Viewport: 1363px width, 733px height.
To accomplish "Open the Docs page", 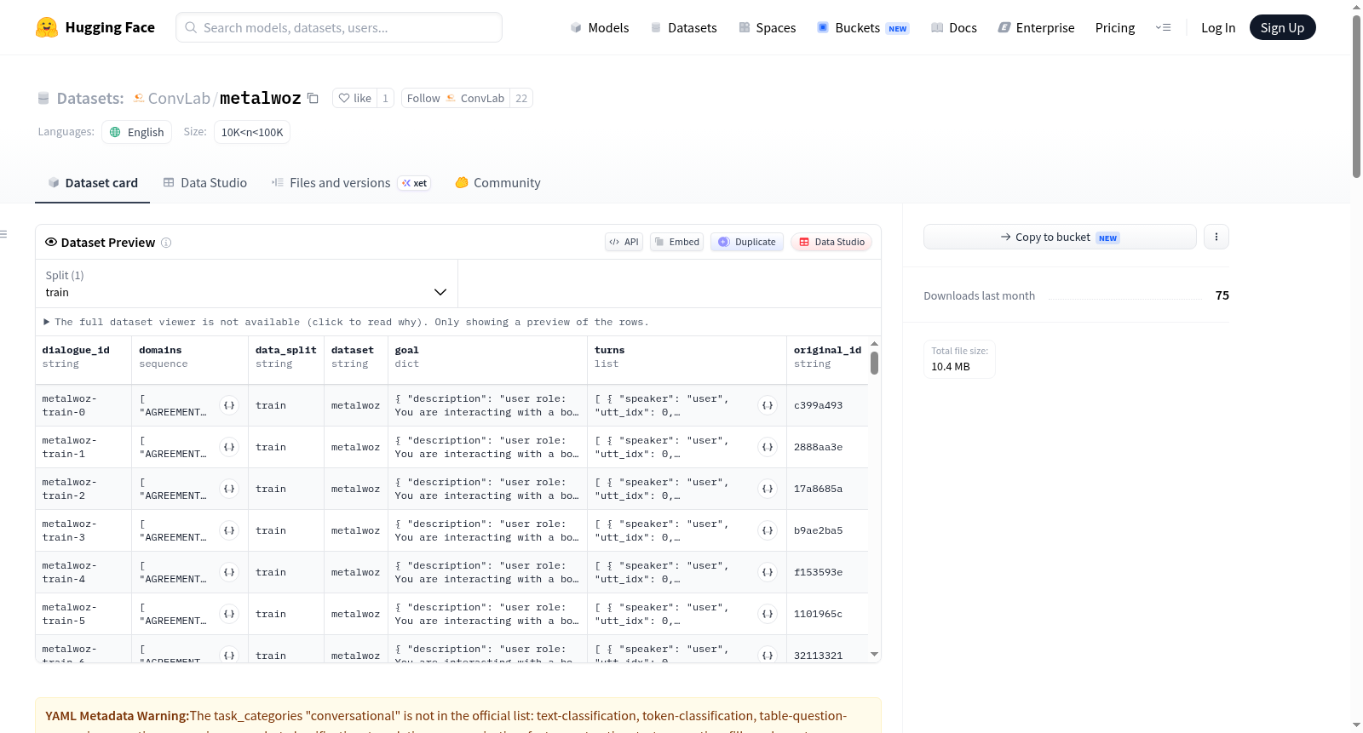I will click(x=954, y=27).
